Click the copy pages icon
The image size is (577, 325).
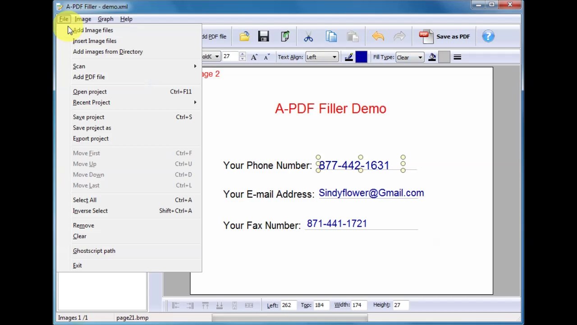click(331, 37)
